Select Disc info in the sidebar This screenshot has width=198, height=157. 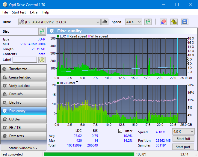pyautogui.click(x=24, y=102)
